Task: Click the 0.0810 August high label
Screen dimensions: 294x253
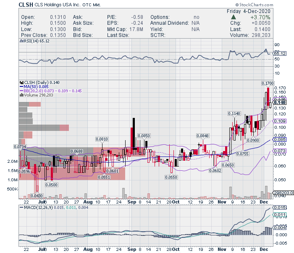Action: (102, 139)
